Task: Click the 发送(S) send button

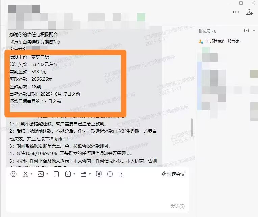Action: (178, 206)
